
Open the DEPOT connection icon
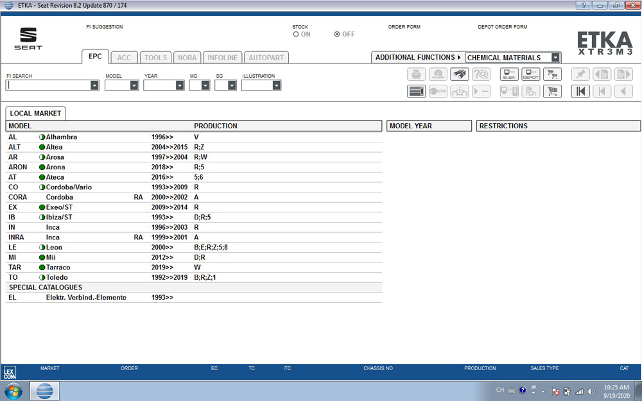tap(531, 74)
